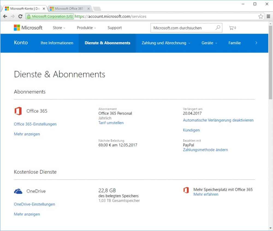This screenshot has width=273, height=231.
Task: Click the Office 365 subscription icon
Action: pyautogui.click(x=18, y=111)
